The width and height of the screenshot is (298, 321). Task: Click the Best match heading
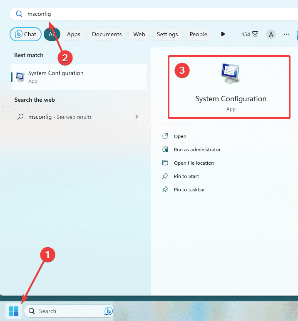point(29,55)
